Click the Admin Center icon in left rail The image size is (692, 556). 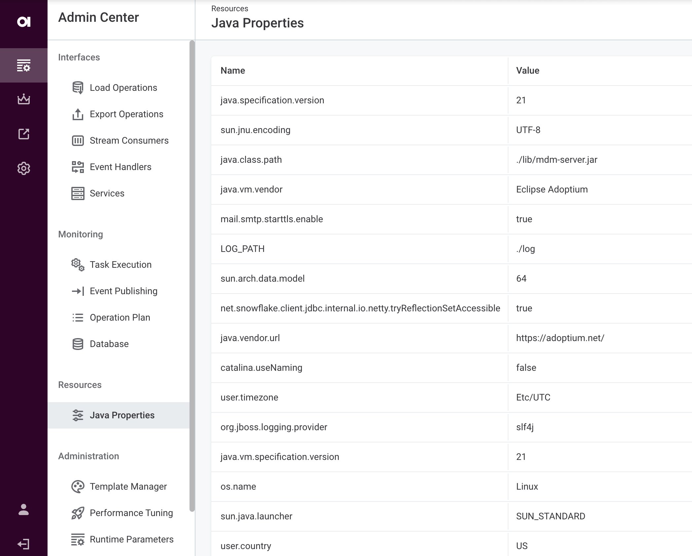click(23, 65)
